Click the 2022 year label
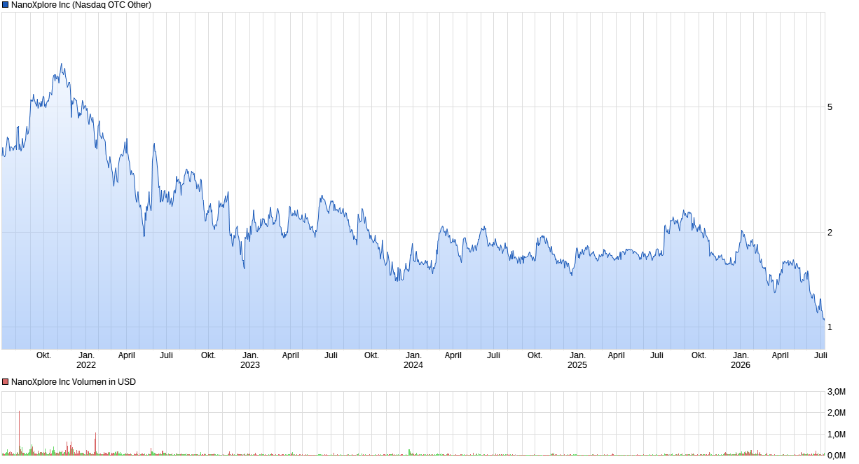 [x=86, y=365]
